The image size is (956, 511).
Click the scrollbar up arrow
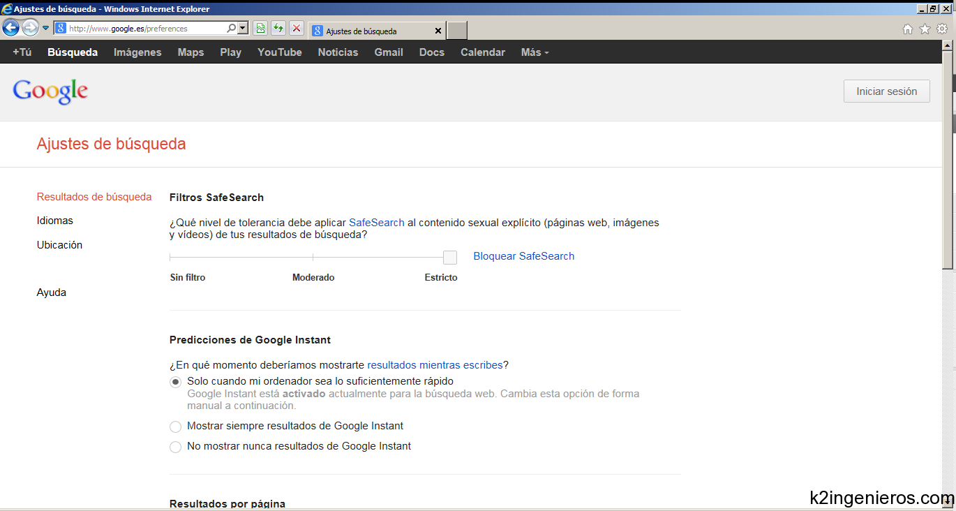pos(948,45)
